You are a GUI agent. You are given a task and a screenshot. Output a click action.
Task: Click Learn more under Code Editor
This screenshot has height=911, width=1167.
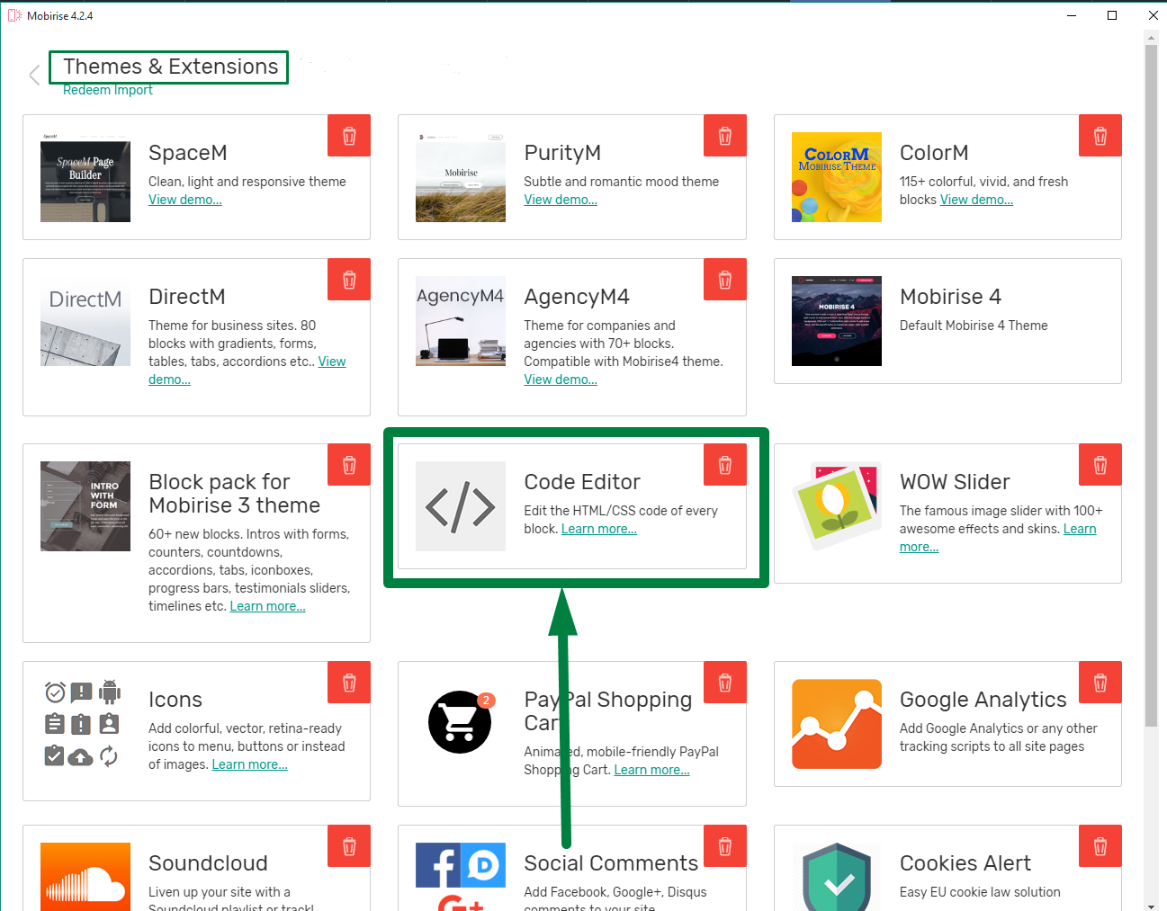tap(598, 528)
